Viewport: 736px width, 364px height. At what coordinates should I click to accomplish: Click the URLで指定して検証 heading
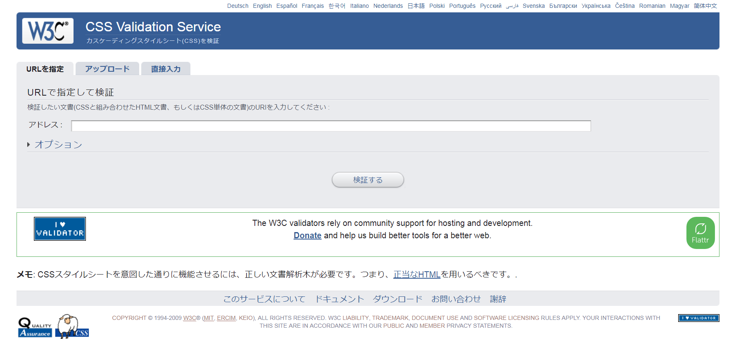[x=71, y=92]
